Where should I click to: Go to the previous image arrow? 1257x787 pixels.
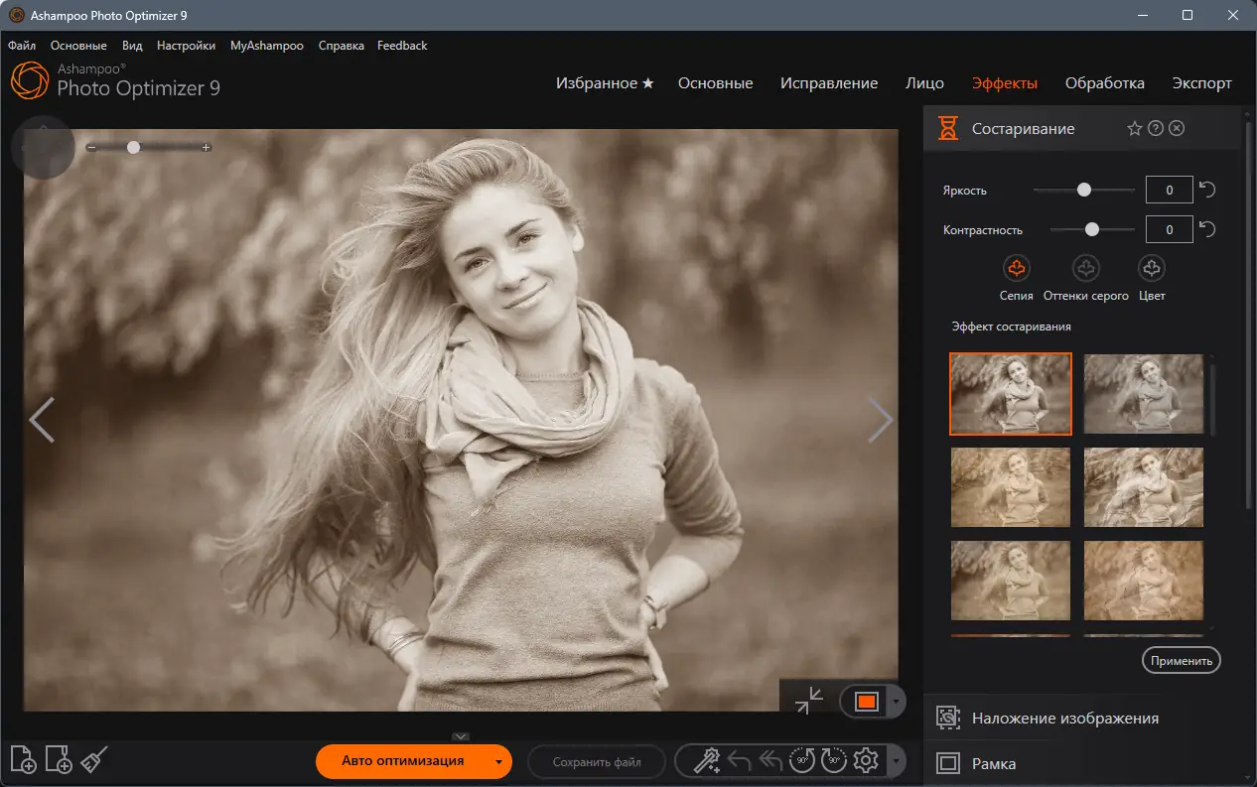[42, 420]
